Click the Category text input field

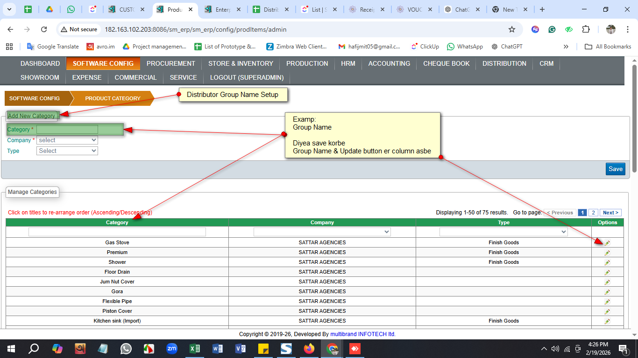(67, 130)
